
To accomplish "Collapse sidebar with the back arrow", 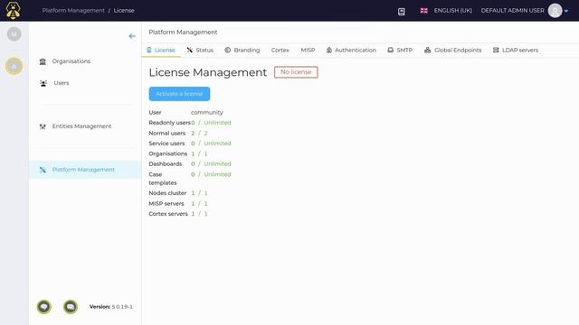I will pos(132,36).
